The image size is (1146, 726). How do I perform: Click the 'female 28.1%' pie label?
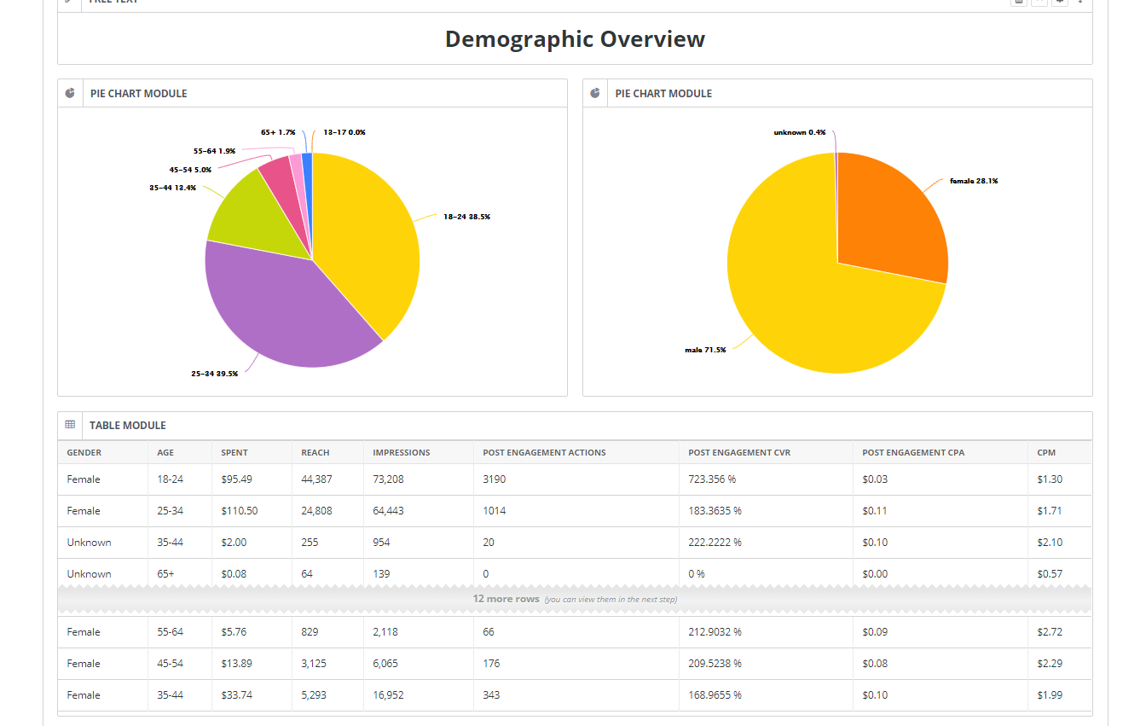(974, 181)
